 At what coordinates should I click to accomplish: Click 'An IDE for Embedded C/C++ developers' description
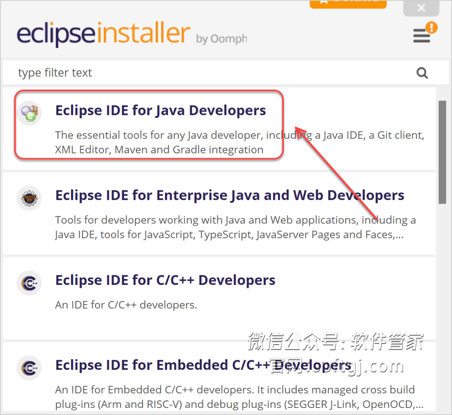click(239, 397)
